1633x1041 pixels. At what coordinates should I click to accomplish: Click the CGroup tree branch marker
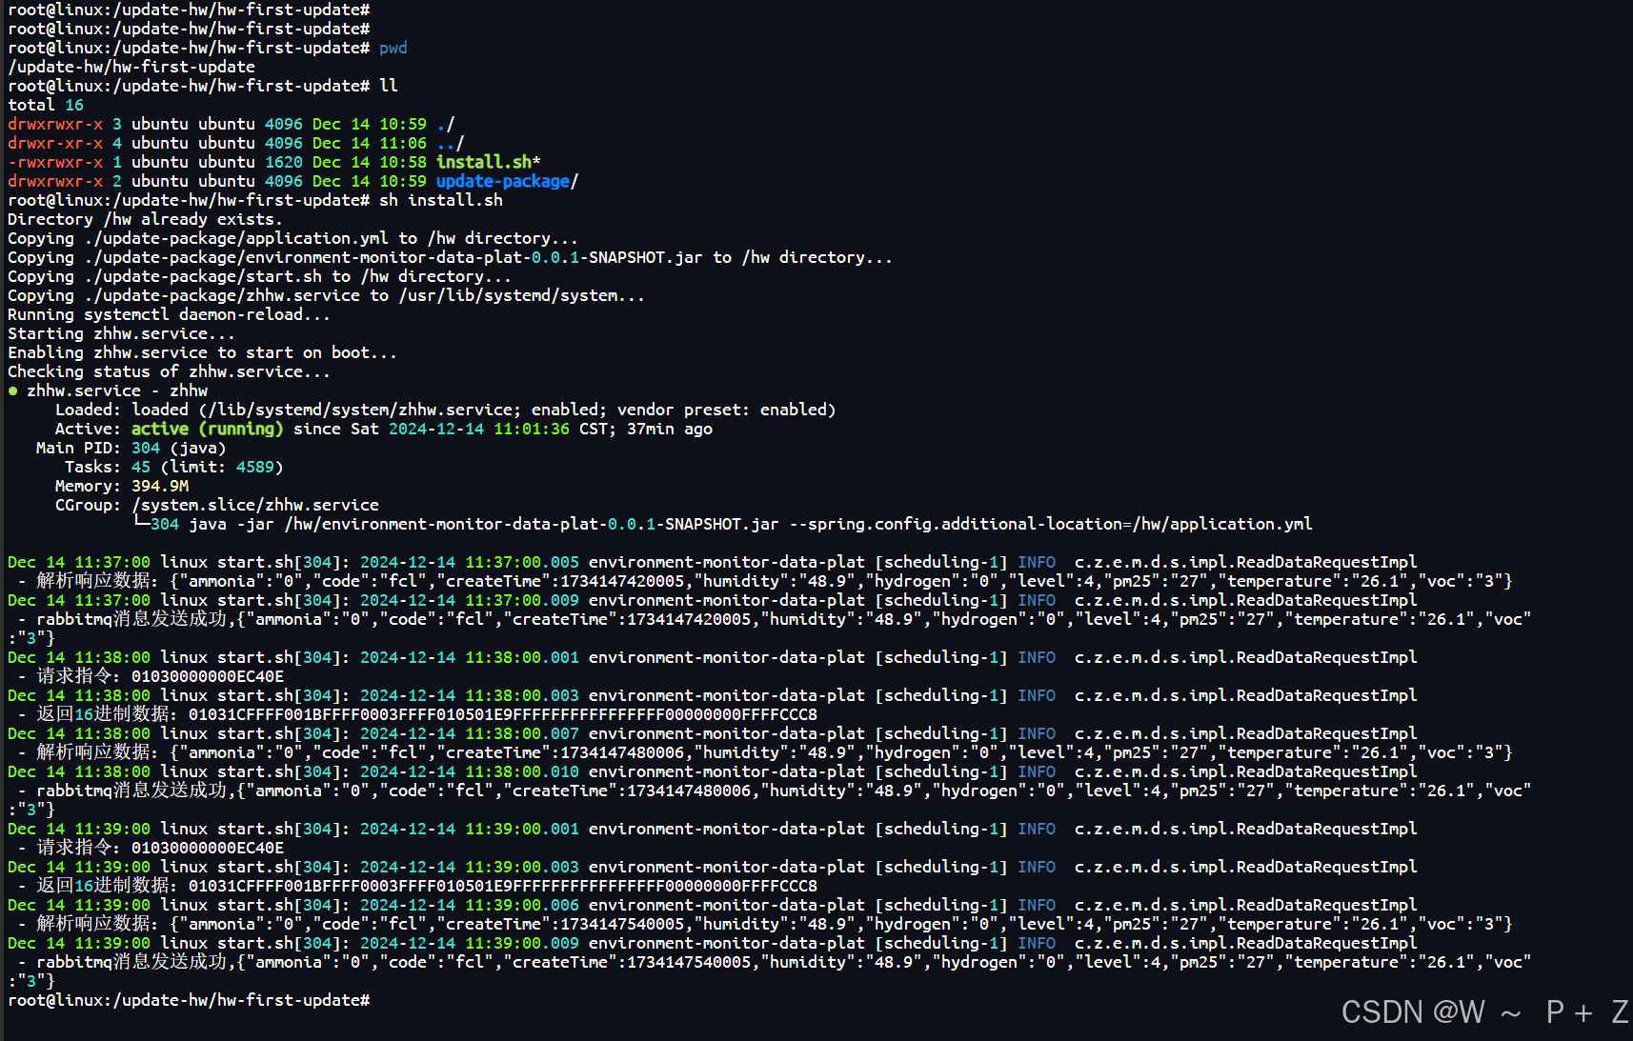(x=143, y=523)
